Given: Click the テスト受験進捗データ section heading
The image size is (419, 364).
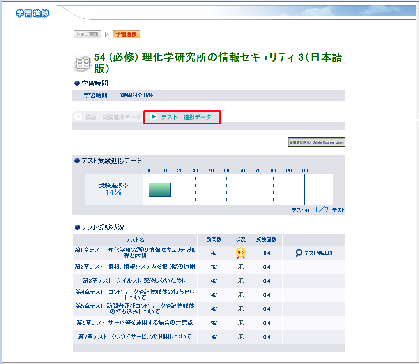Looking at the screenshot, I should point(111,161).
